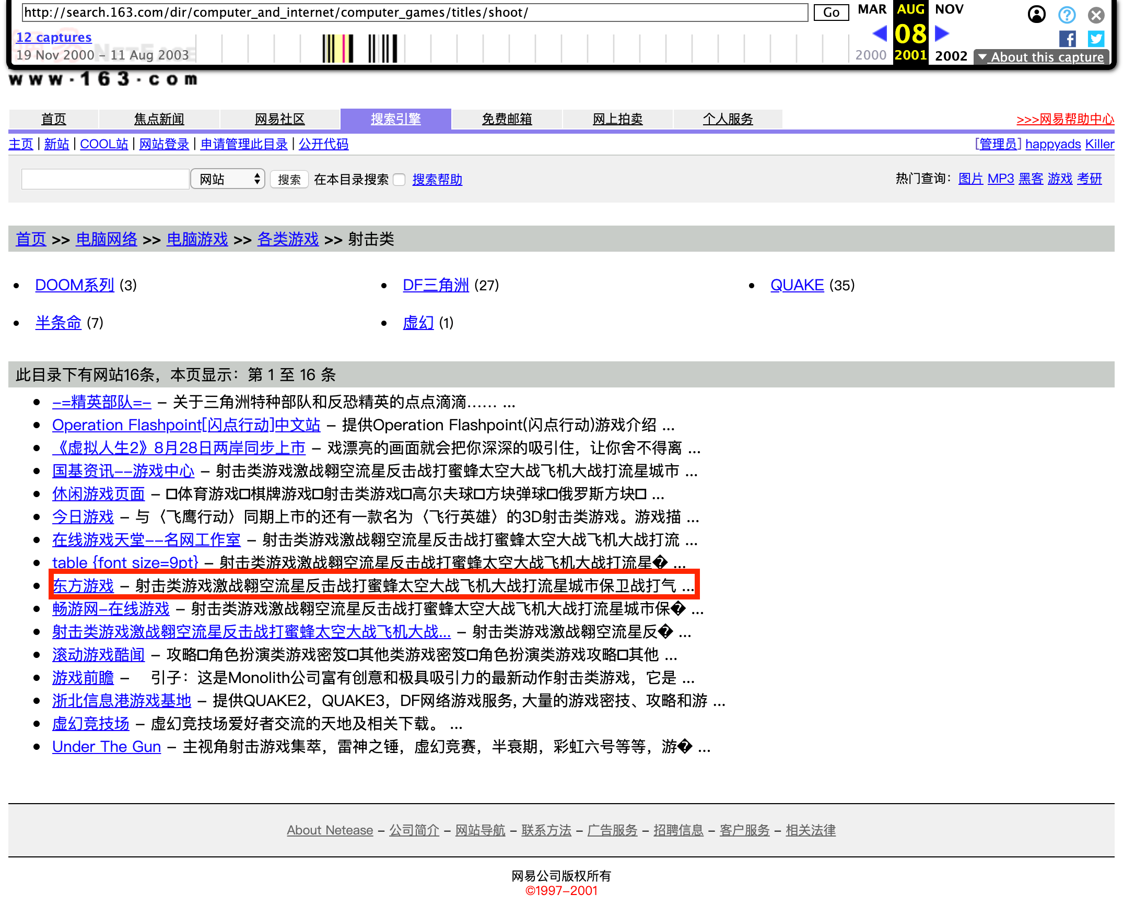Click the www.163.com site logo
The height and width of the screenshot is (918, 1123).
(103, 79)
